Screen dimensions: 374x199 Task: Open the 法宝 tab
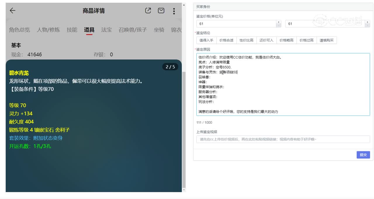(106, 30)
